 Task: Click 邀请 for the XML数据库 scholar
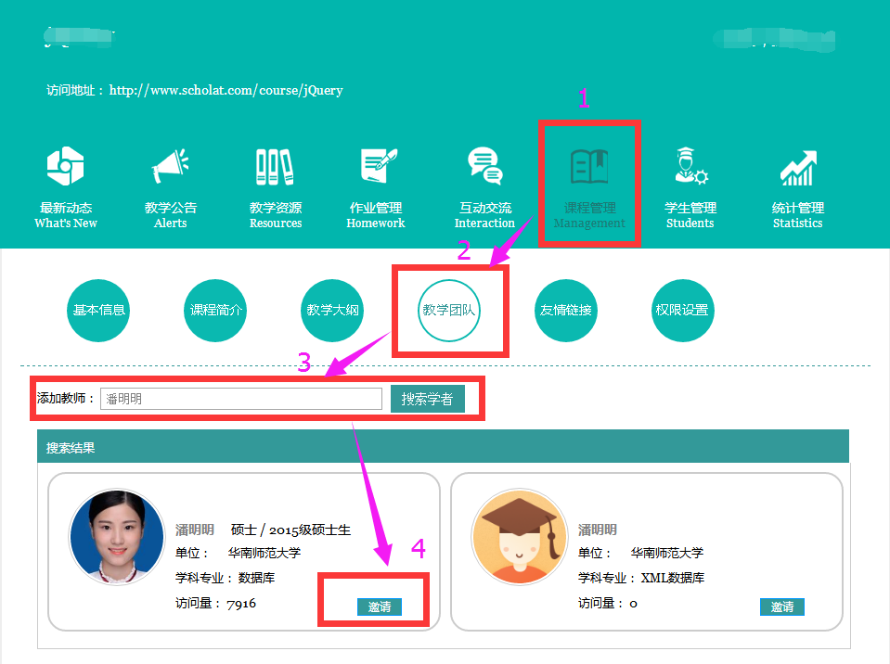pos(781,607)
